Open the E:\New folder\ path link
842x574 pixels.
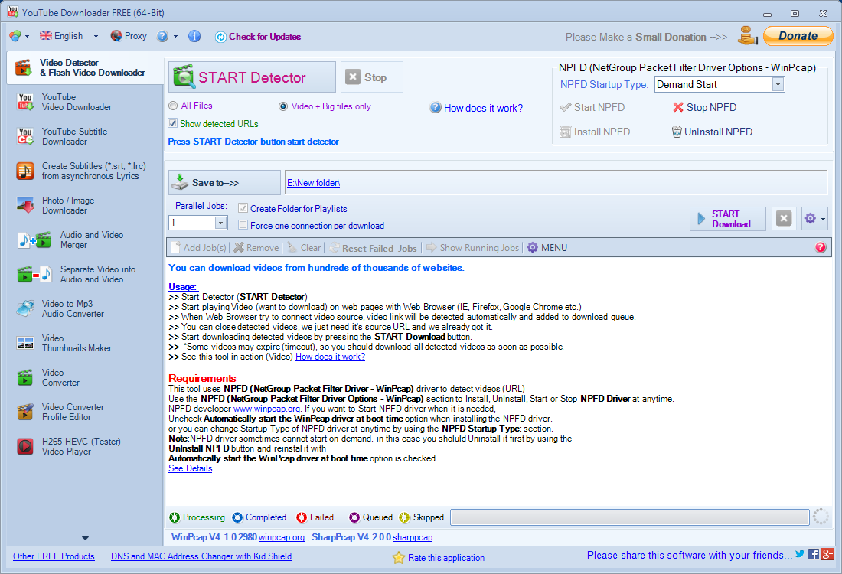313,183
